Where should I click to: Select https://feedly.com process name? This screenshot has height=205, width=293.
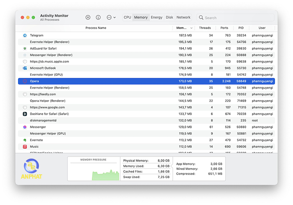pyautogui.click(x=43, y=94)
